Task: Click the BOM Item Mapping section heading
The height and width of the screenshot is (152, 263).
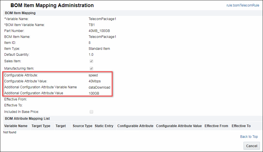Action: (20, 13)
